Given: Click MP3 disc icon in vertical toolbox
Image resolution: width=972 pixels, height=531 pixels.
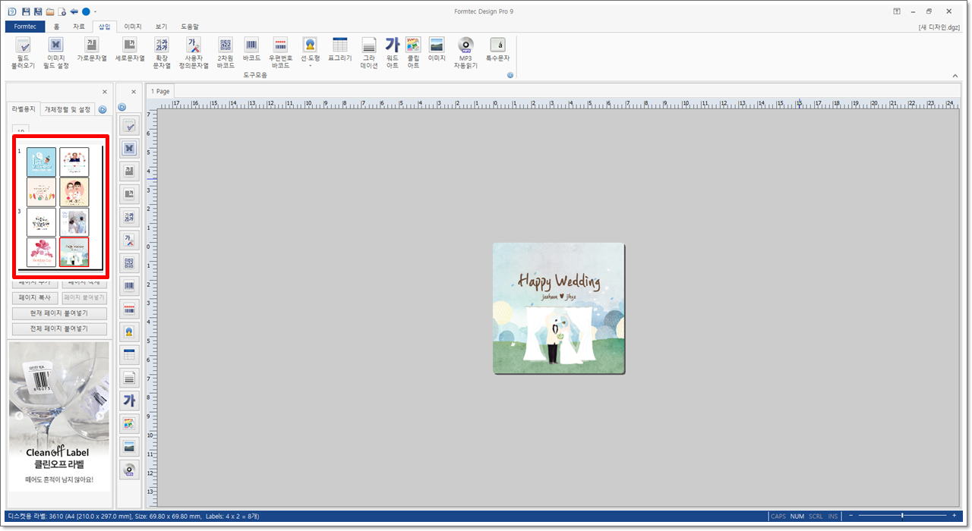Looking at the screenshot, I should click(129, 469).
